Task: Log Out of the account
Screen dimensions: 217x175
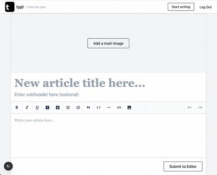Action: point(206,7)
